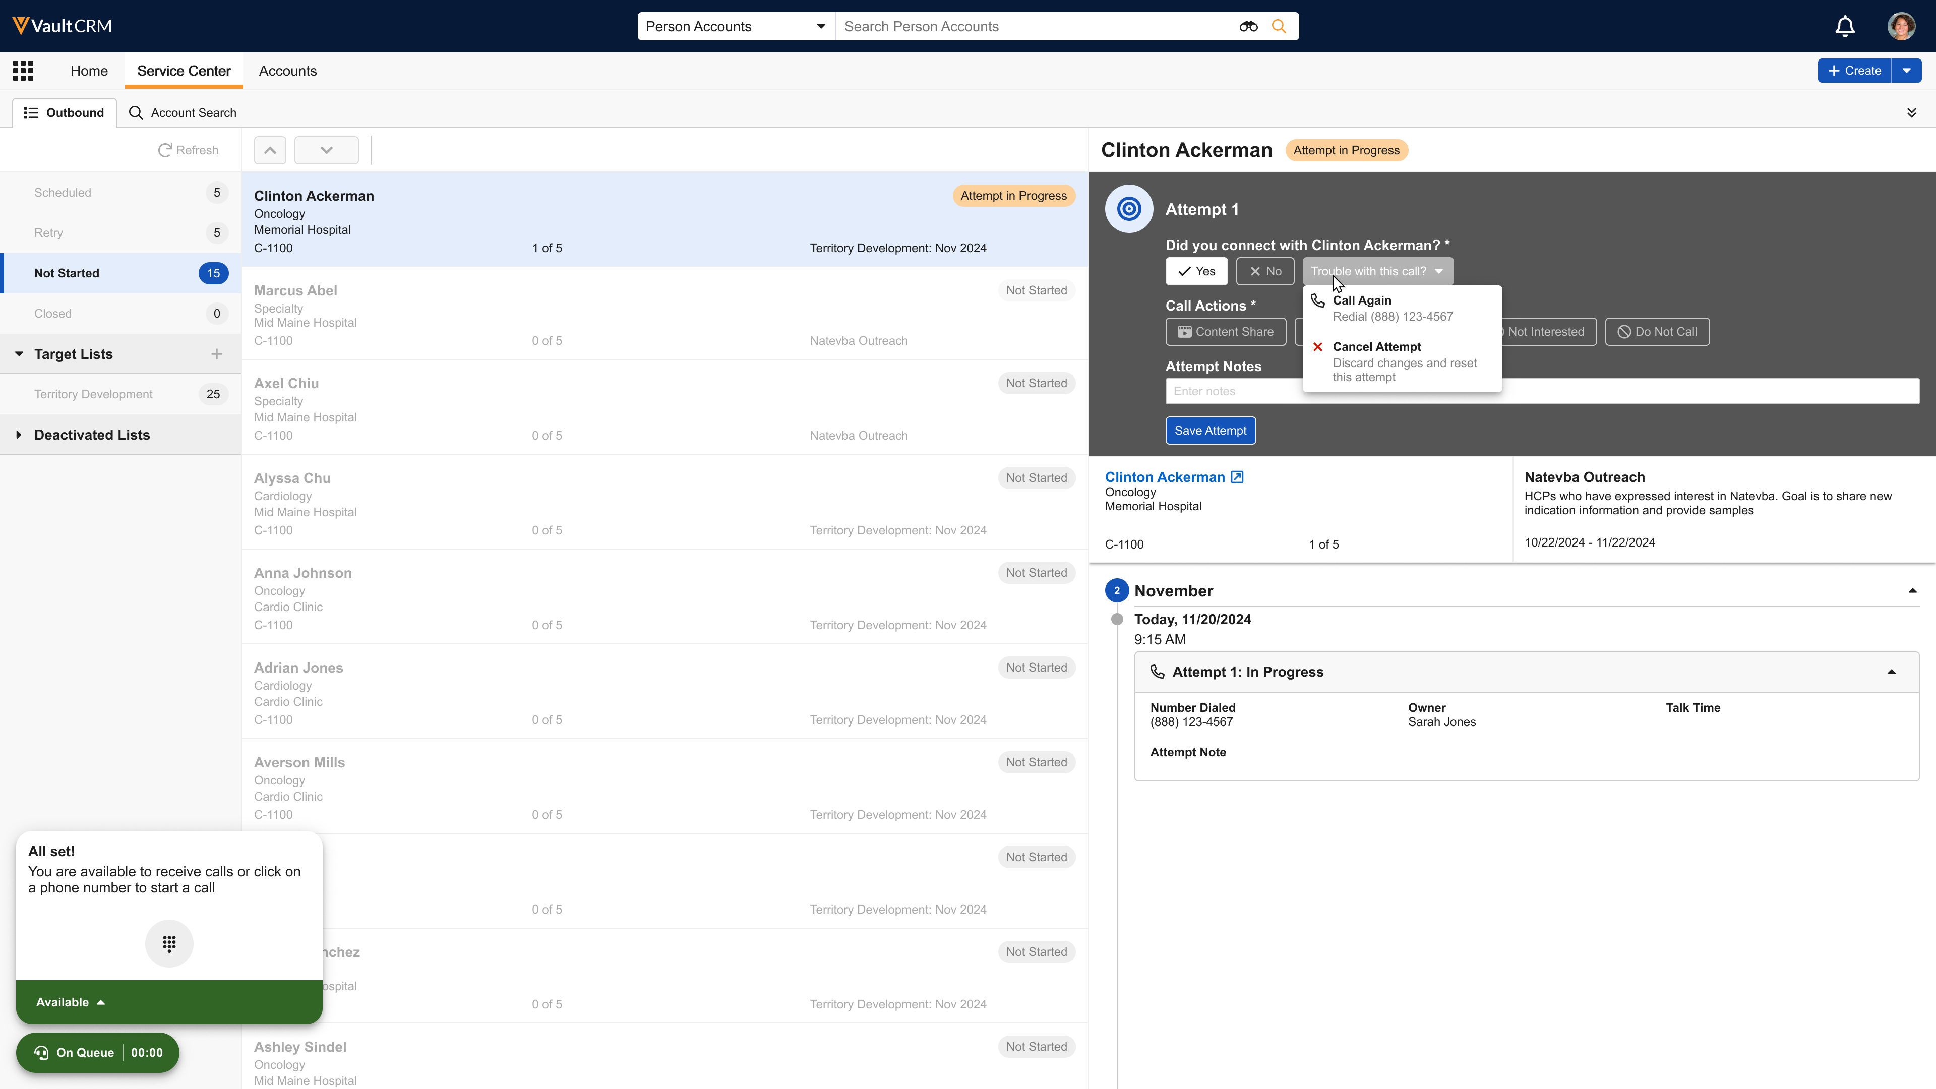Click the orange search magnifier icon
1936x1089 pixels.
(1279, 26)
